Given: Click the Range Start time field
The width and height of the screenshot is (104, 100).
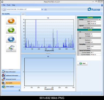Looking at the screenshot, I should [96, 22].
